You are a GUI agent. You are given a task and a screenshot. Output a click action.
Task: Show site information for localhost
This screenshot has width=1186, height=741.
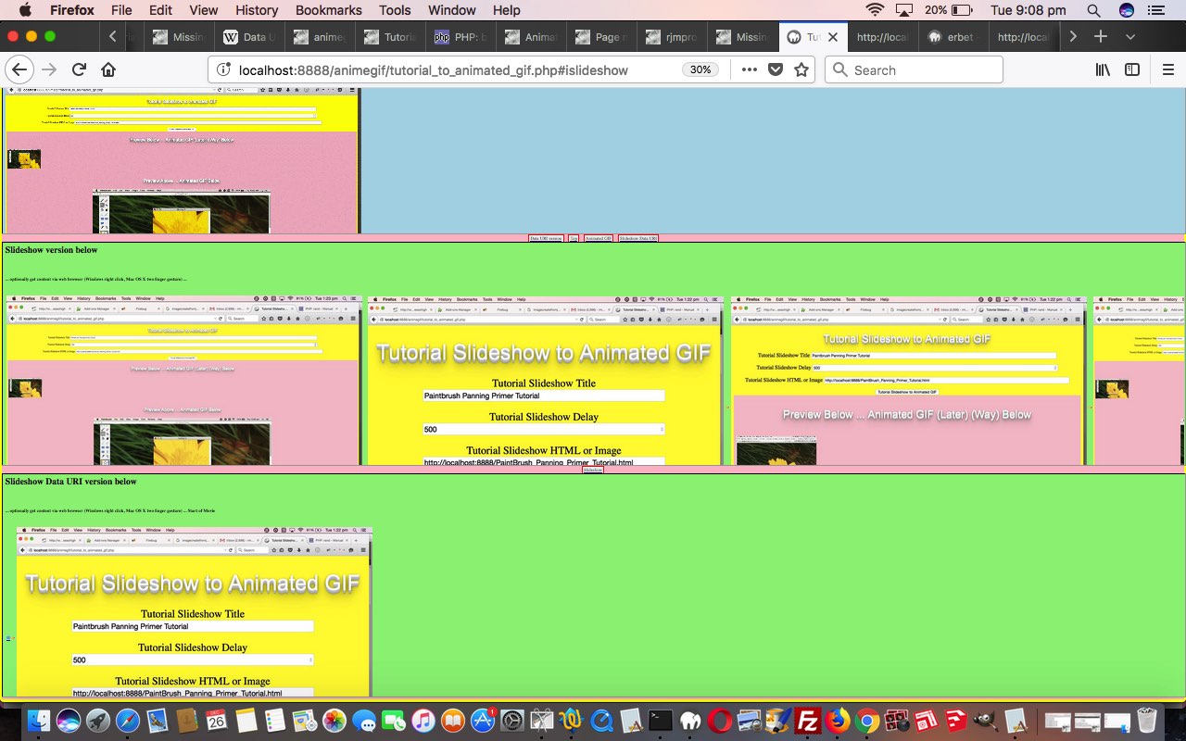tap(222, 69)
